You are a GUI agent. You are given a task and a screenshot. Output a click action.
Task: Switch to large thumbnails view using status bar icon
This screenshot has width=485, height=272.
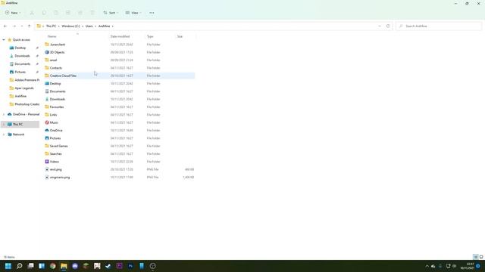(x=481, y=257)
